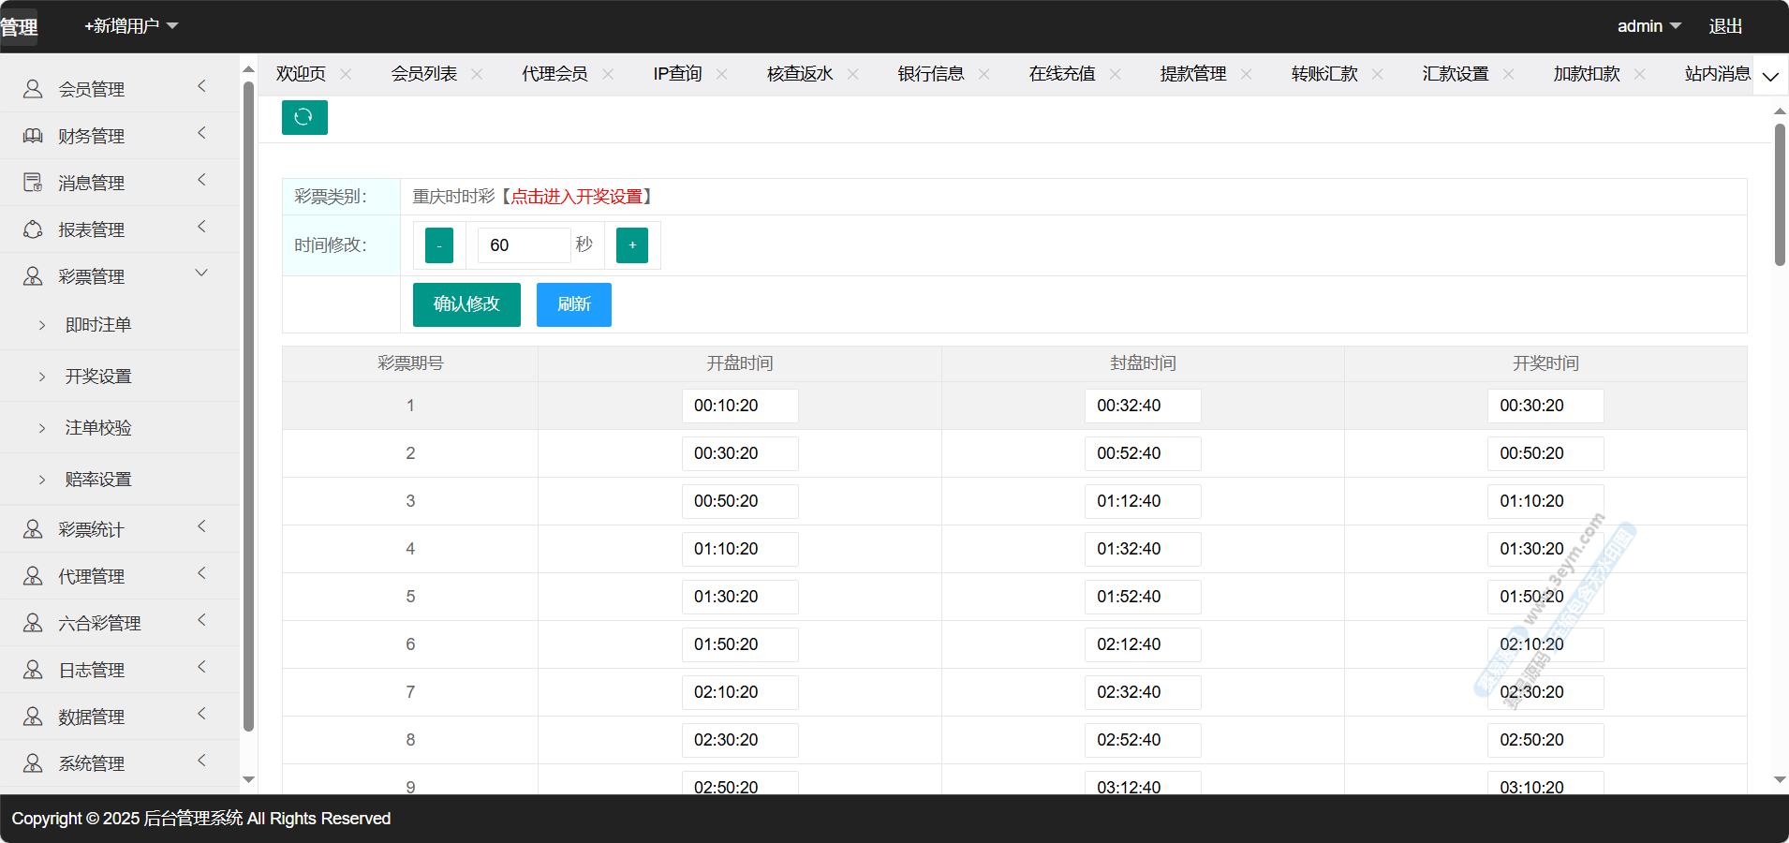The width and height of the screenshot is (1789, 843).
Task: Click the 报表管理 icon in sidebar
Action: [x=33, y=229]
